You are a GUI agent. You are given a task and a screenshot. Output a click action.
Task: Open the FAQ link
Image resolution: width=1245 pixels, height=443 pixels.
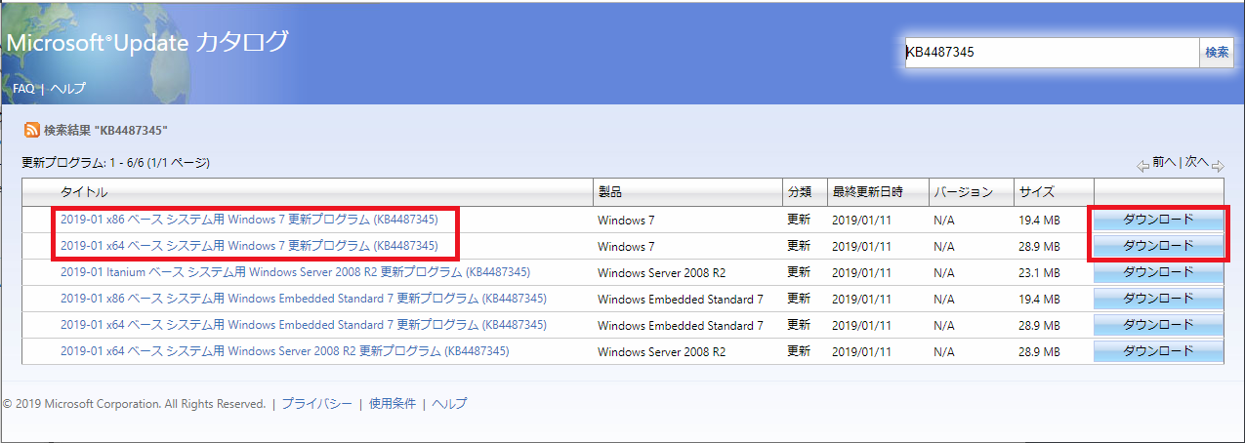click(x=23, y=88)
